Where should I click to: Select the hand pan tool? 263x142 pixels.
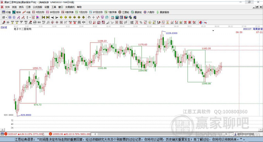(x=89, y=17)
